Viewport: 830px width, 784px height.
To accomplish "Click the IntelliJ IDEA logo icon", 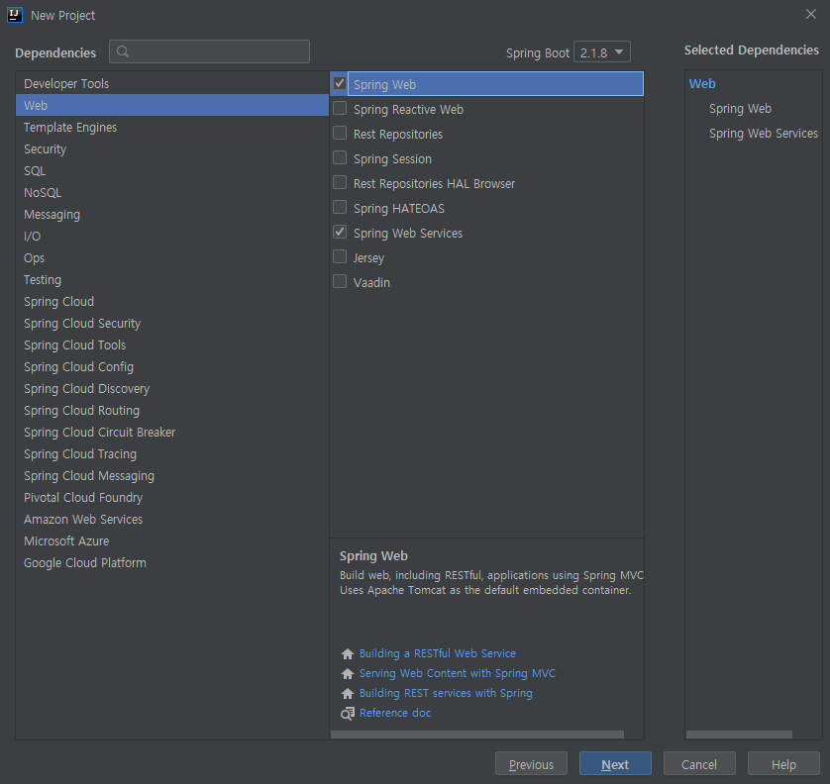I will (x=15, y=15).
